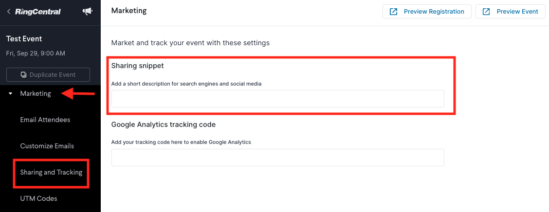Click the Preview Registration button
Screen dimensions: 549x212
(427, 12)
